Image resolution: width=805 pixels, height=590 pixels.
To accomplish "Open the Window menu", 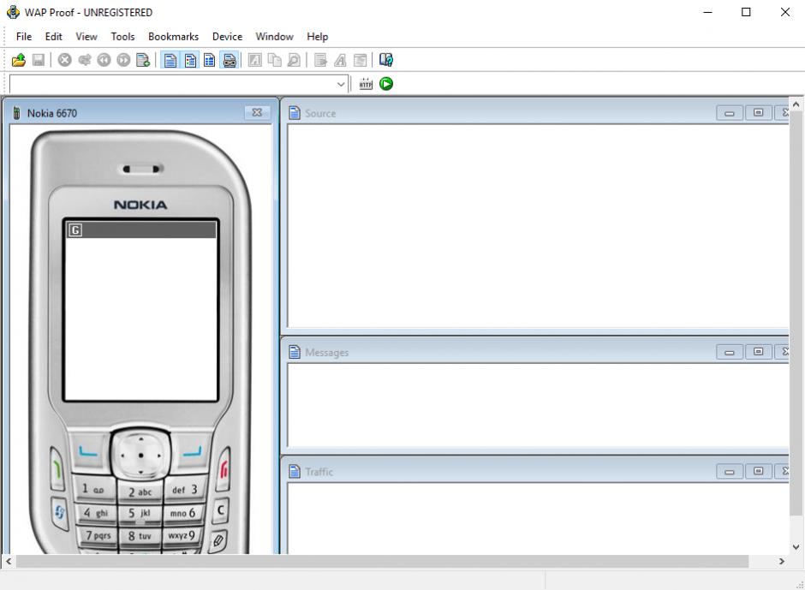I will point(275,37).
